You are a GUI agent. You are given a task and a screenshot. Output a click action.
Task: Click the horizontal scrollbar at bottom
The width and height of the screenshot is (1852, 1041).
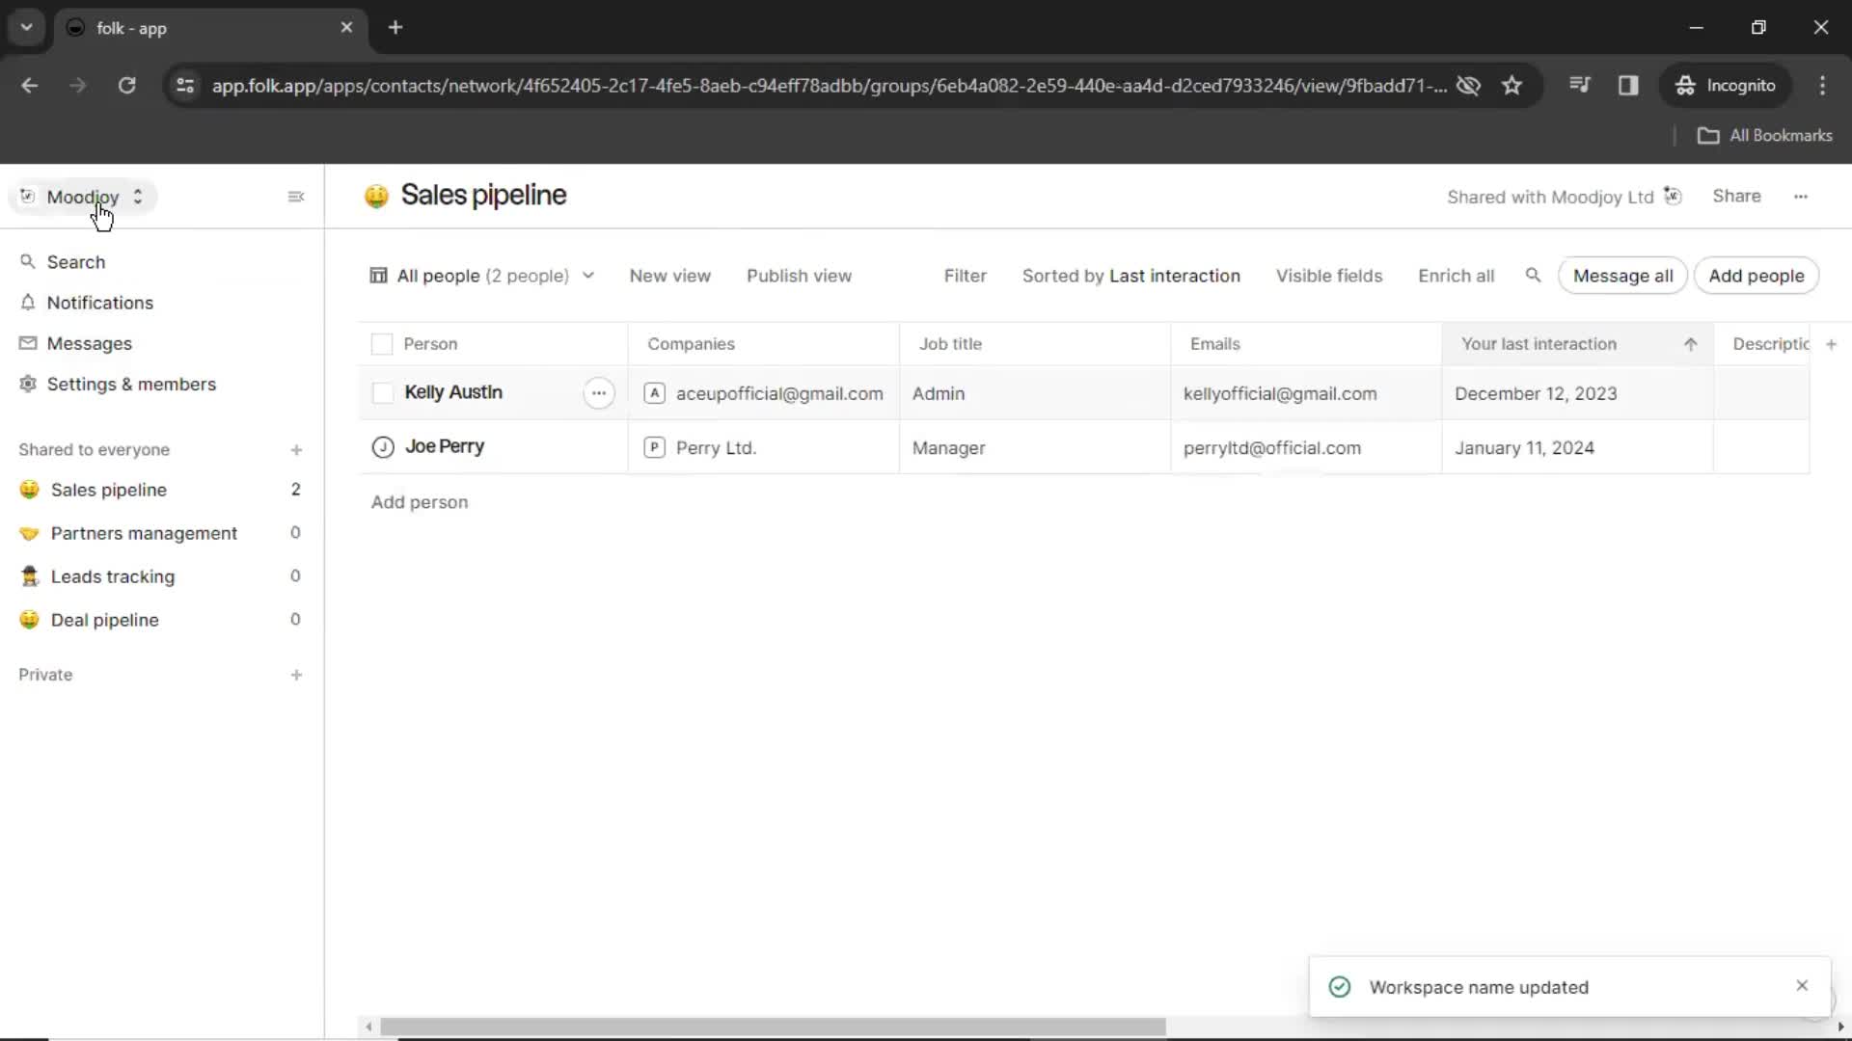[x=776, y=1026]
